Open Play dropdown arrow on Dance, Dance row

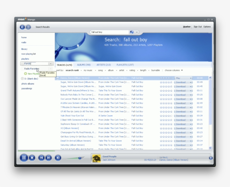click(x=191, y=78)
